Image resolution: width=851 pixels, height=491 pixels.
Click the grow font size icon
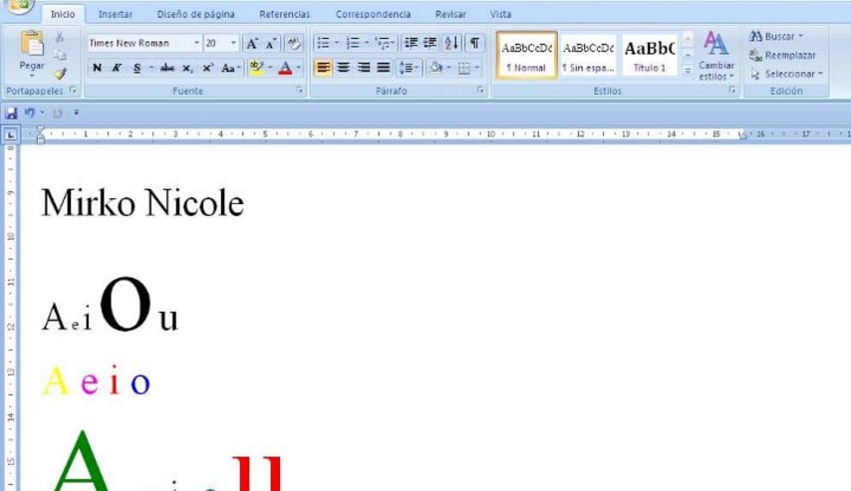pos(252,43)
